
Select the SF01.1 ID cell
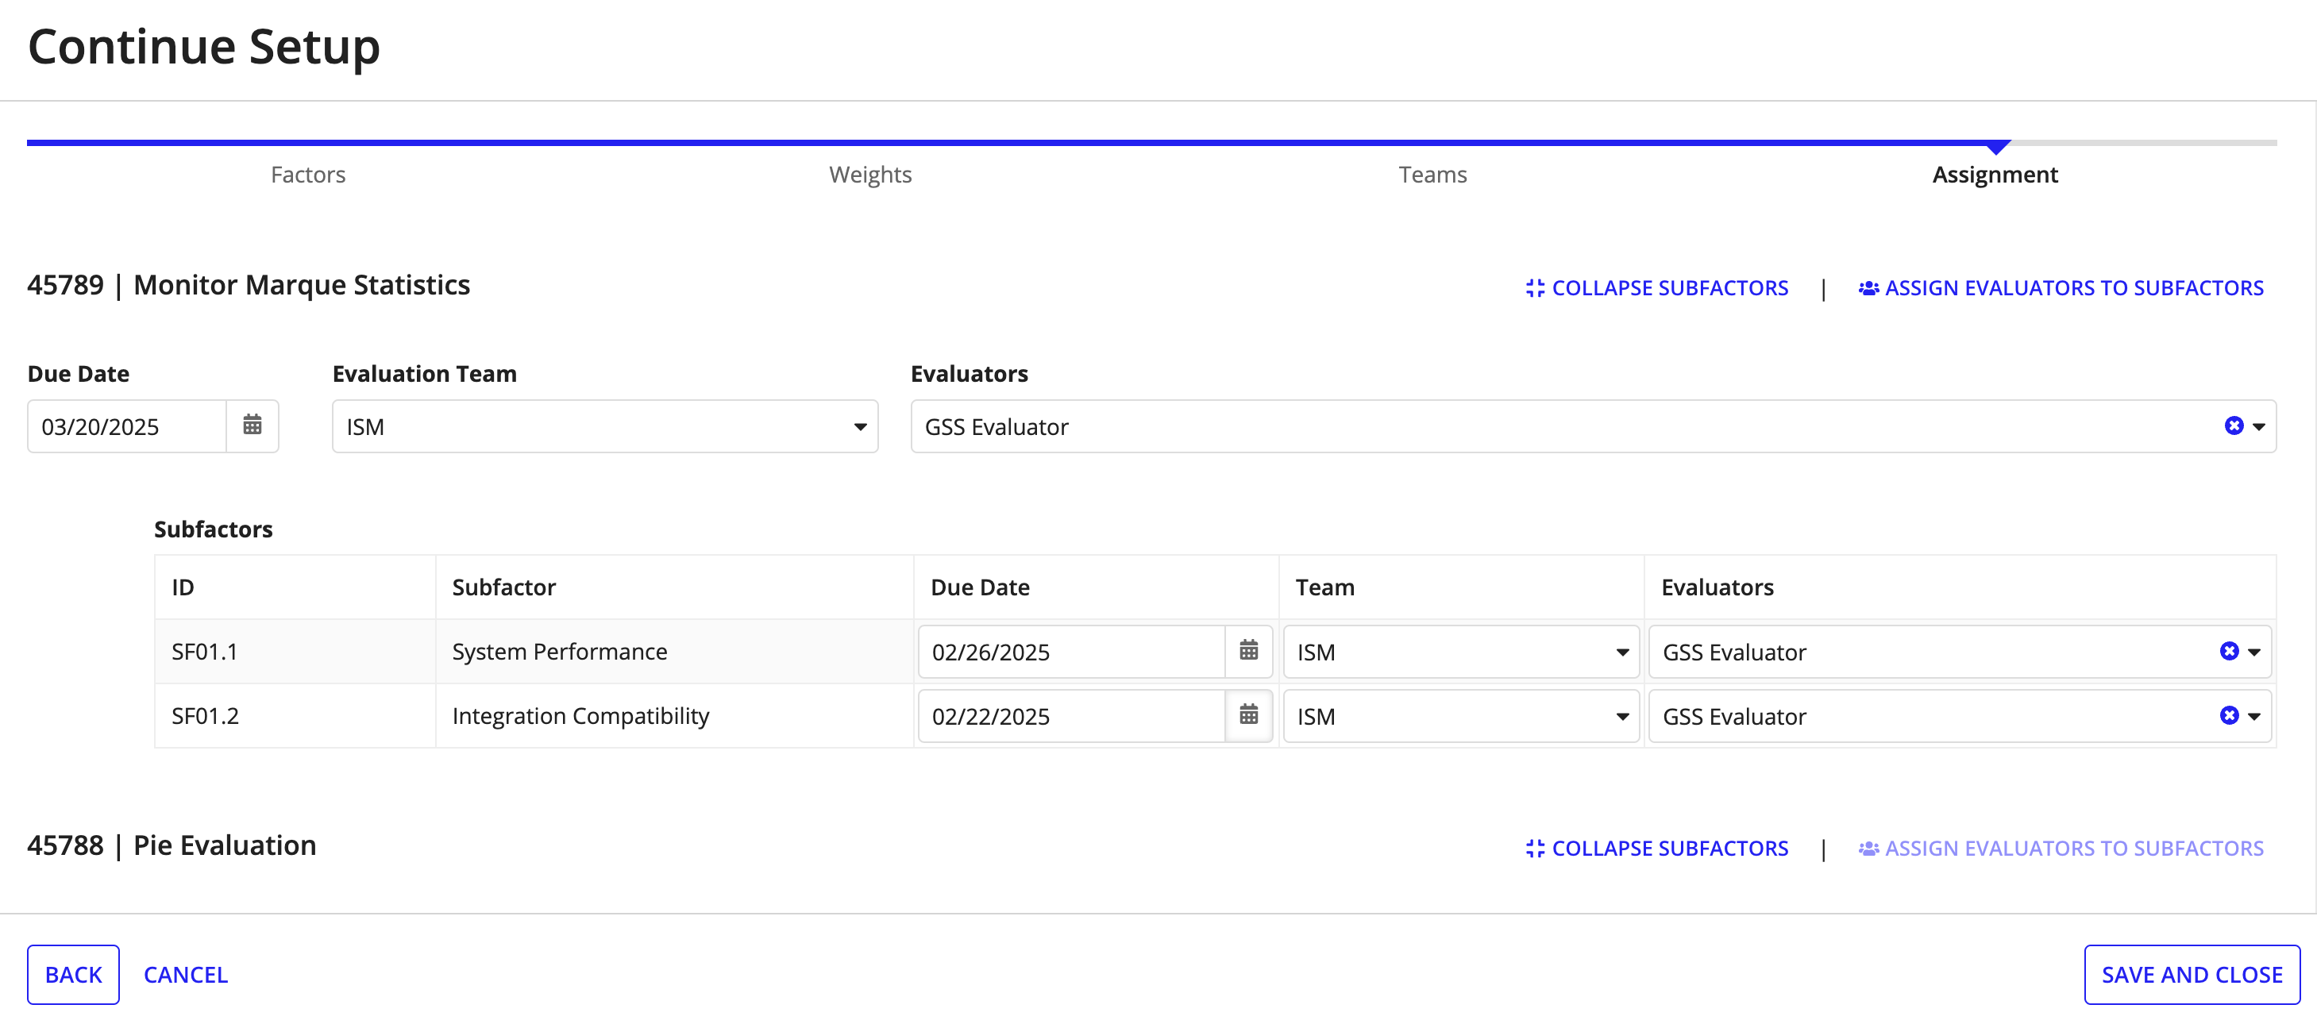[x=295, y=652]
